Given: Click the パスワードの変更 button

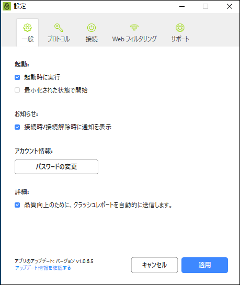Looking at the screenshot, I should pos(56,167).
